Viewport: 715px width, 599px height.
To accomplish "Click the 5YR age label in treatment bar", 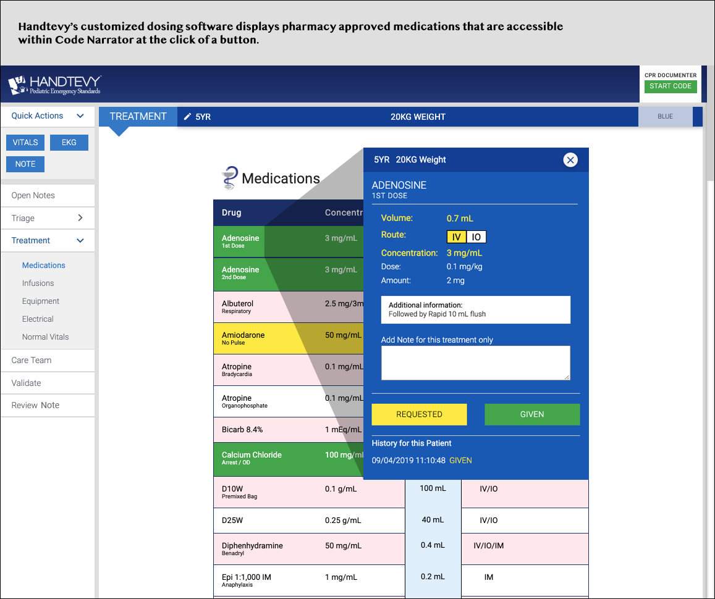I will pos(203,117).
